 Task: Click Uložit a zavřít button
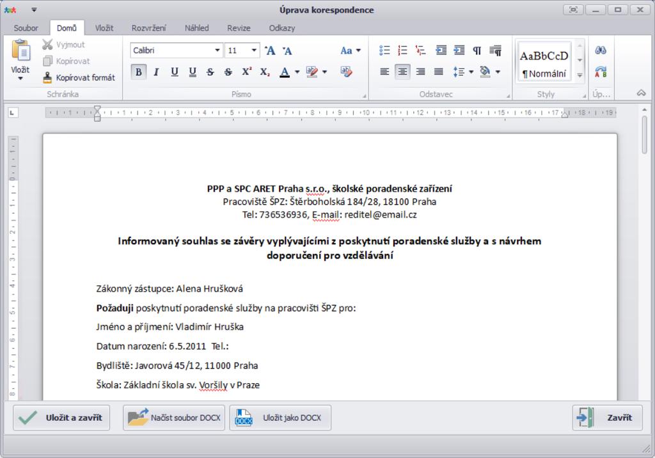click(61, 418)
